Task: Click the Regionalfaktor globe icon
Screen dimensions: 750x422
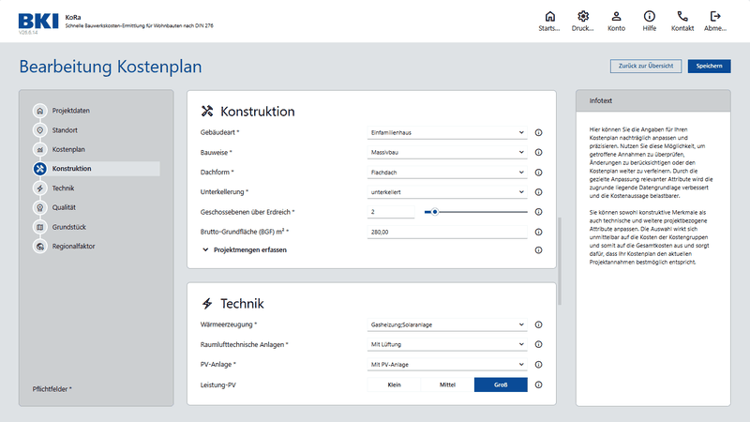Action: tap(40, 247)
